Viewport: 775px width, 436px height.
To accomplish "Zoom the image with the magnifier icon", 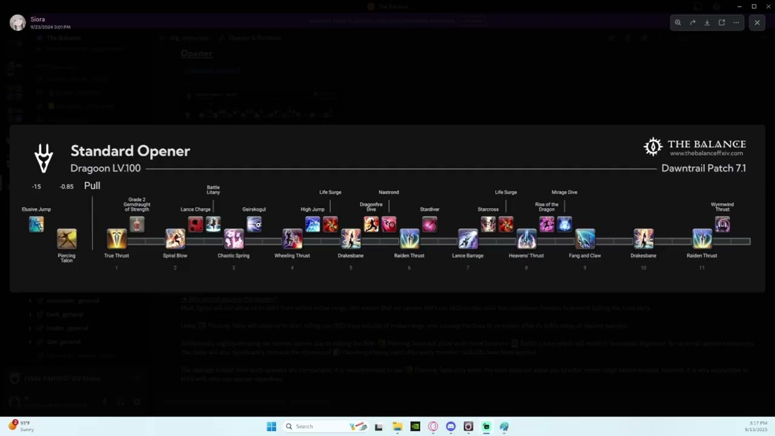I will 678,22.
